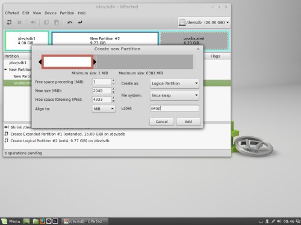Viewport: 301px width, 225px height.
Task: Open the Device menu
Action: click(x=51, y=13)
